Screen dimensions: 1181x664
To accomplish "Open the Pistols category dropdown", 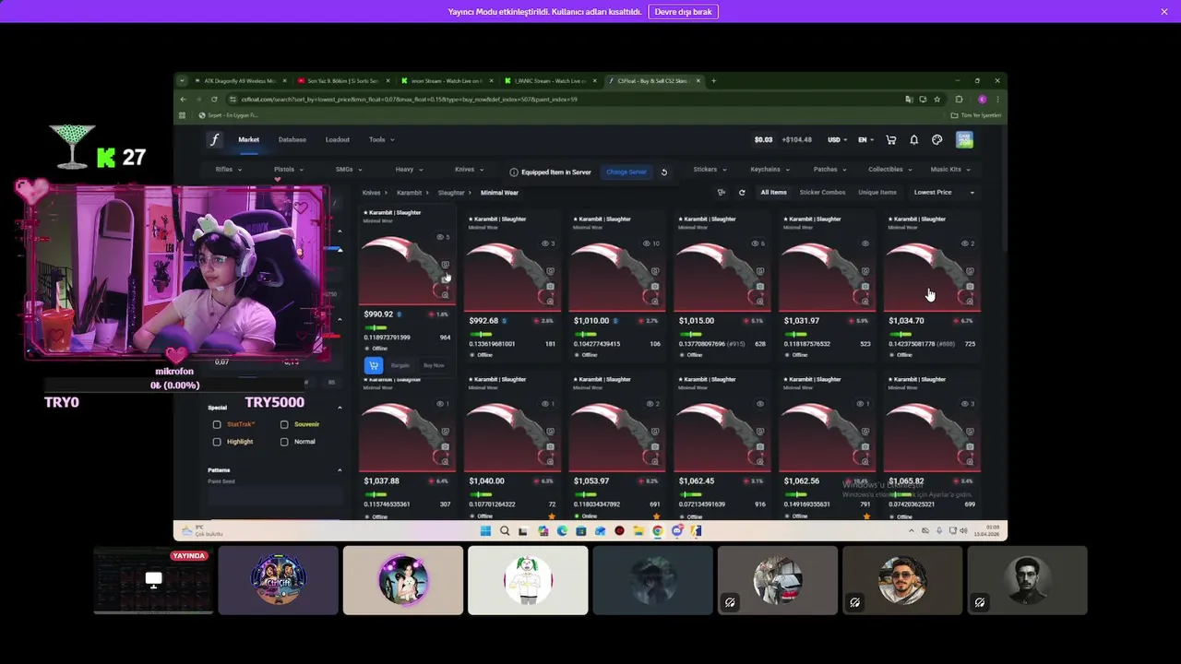I will [288, 170].
